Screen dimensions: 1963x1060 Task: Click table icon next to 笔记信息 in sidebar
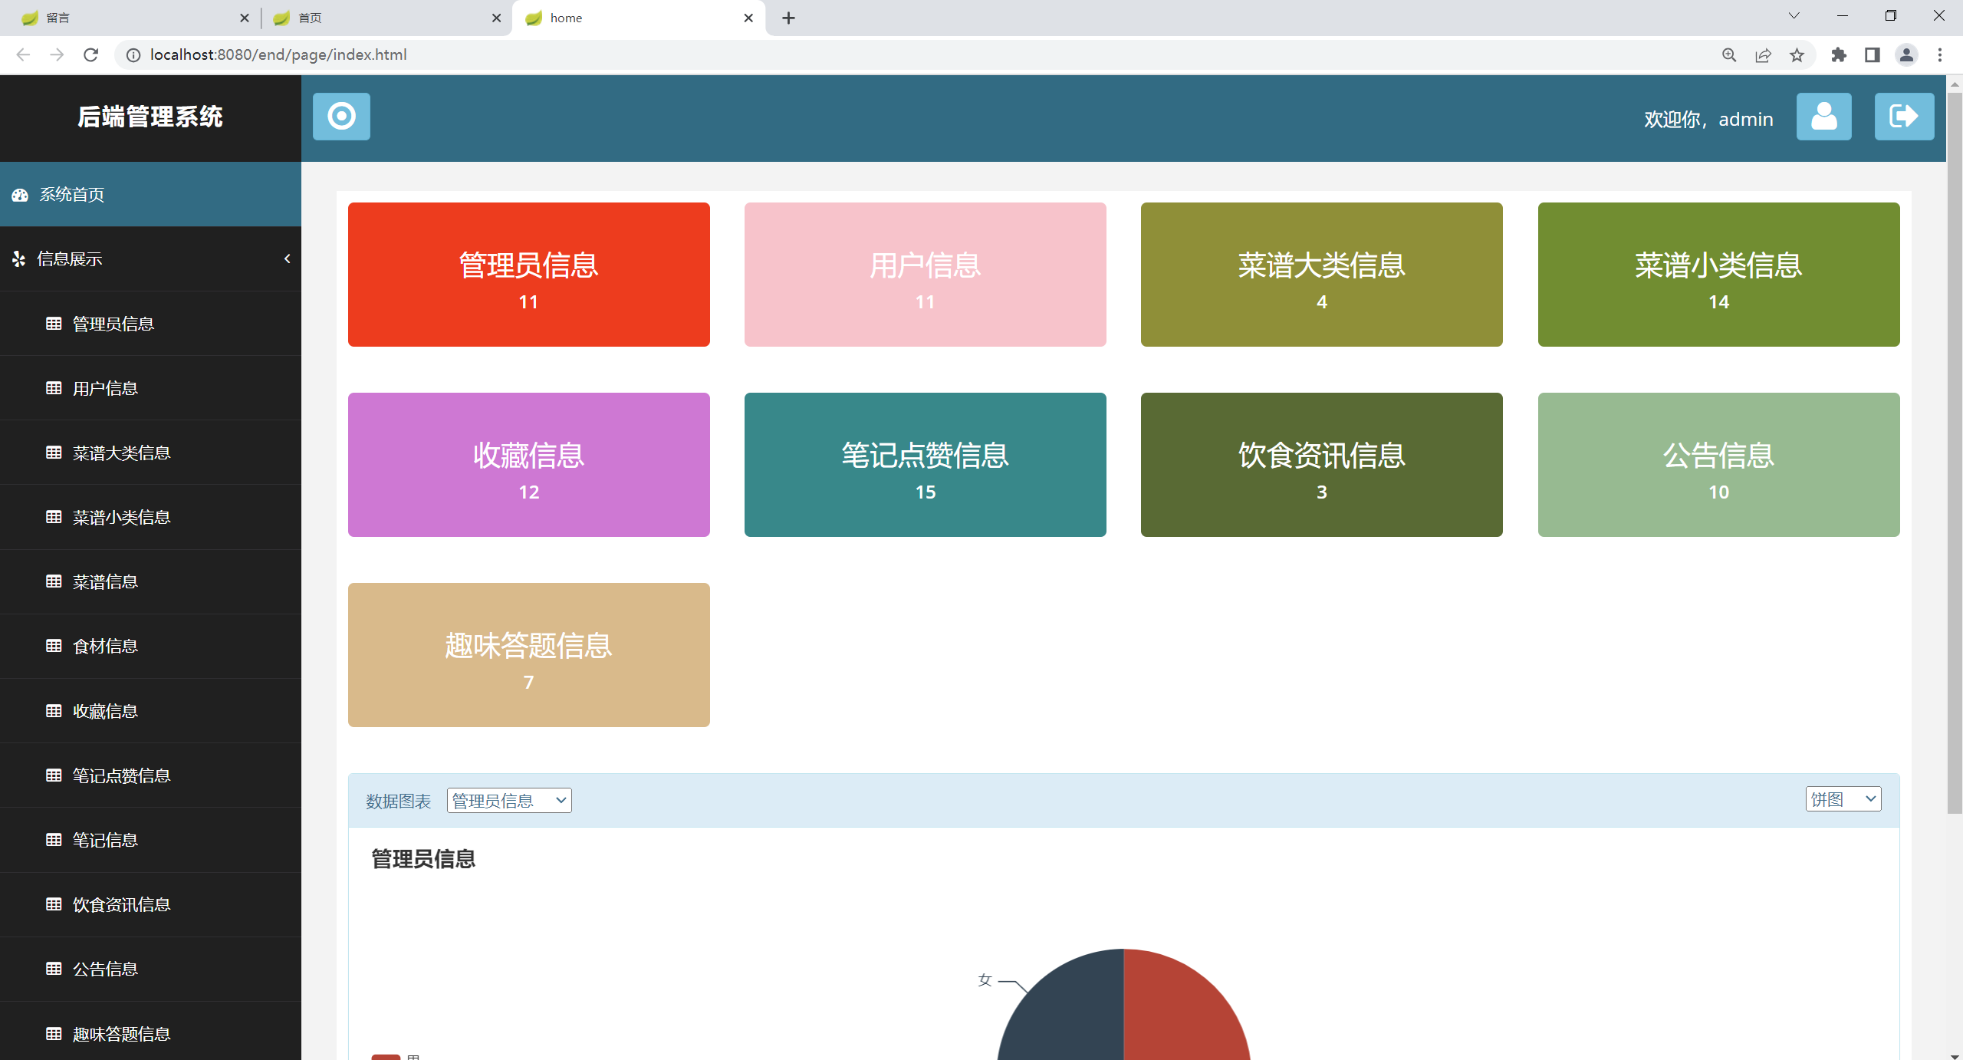click(54, 840)
